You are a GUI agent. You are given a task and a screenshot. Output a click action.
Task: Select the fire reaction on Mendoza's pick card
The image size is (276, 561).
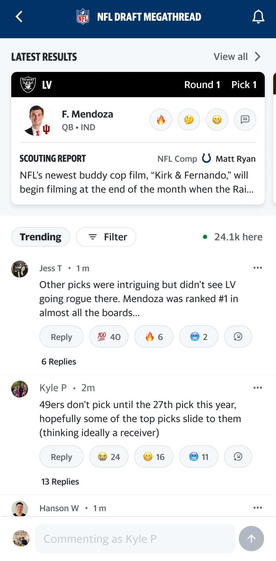tap(160, 120)
